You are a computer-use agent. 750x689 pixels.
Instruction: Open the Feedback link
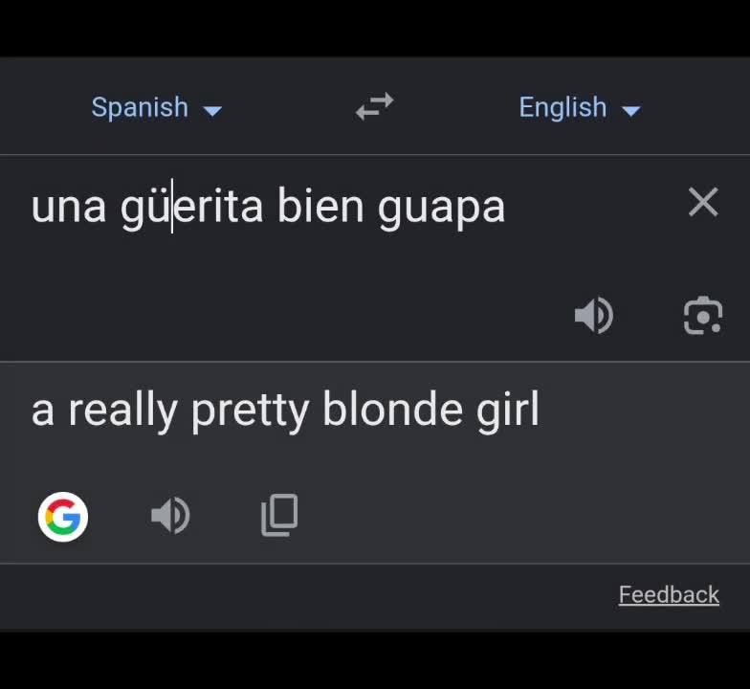[x=669, y=595]
